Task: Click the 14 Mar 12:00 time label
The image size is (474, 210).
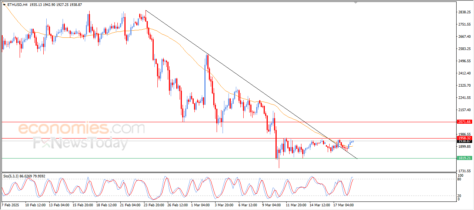Action: [319, 204]
